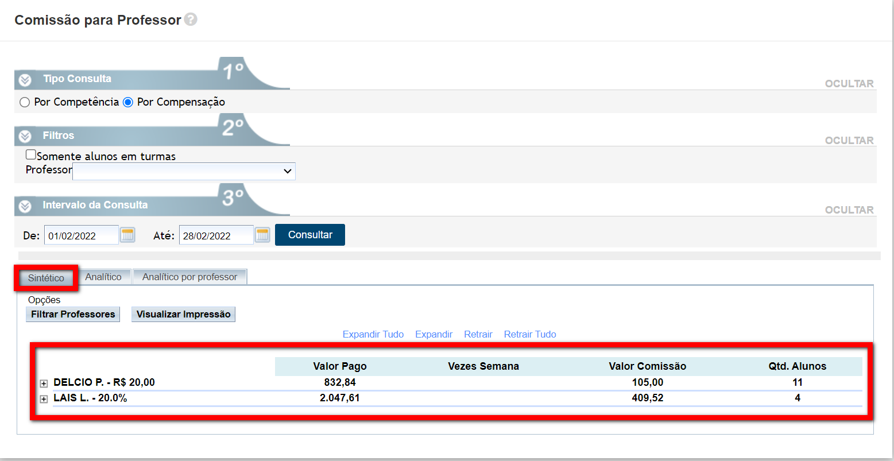Click the help question mark icon

point(191,20)
